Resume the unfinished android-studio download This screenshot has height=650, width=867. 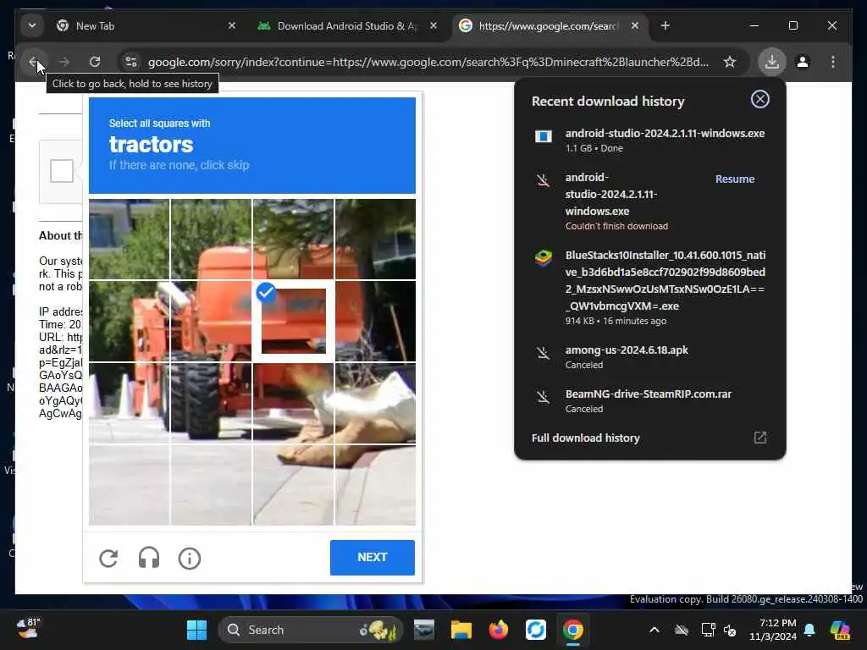734,179
